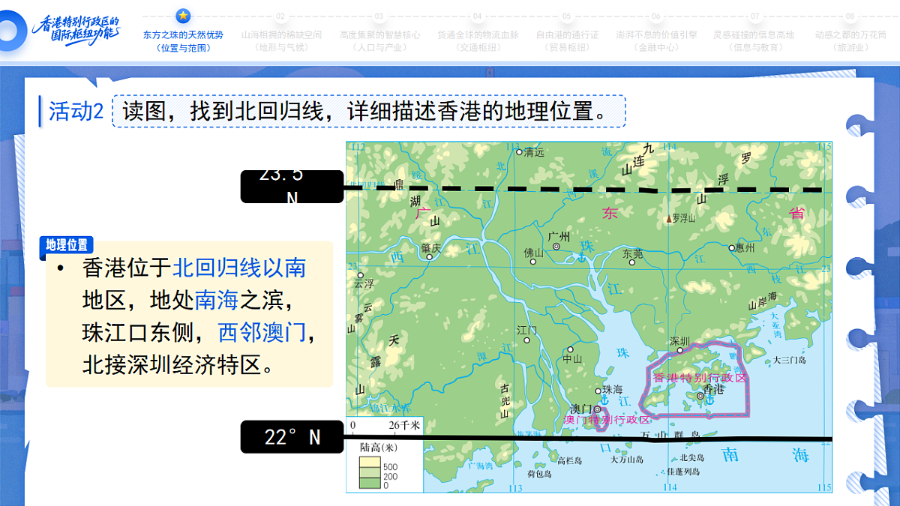The image size is (900, 506).
Task: Click the 肇庆 city label on the map
Action: (431, 247)
